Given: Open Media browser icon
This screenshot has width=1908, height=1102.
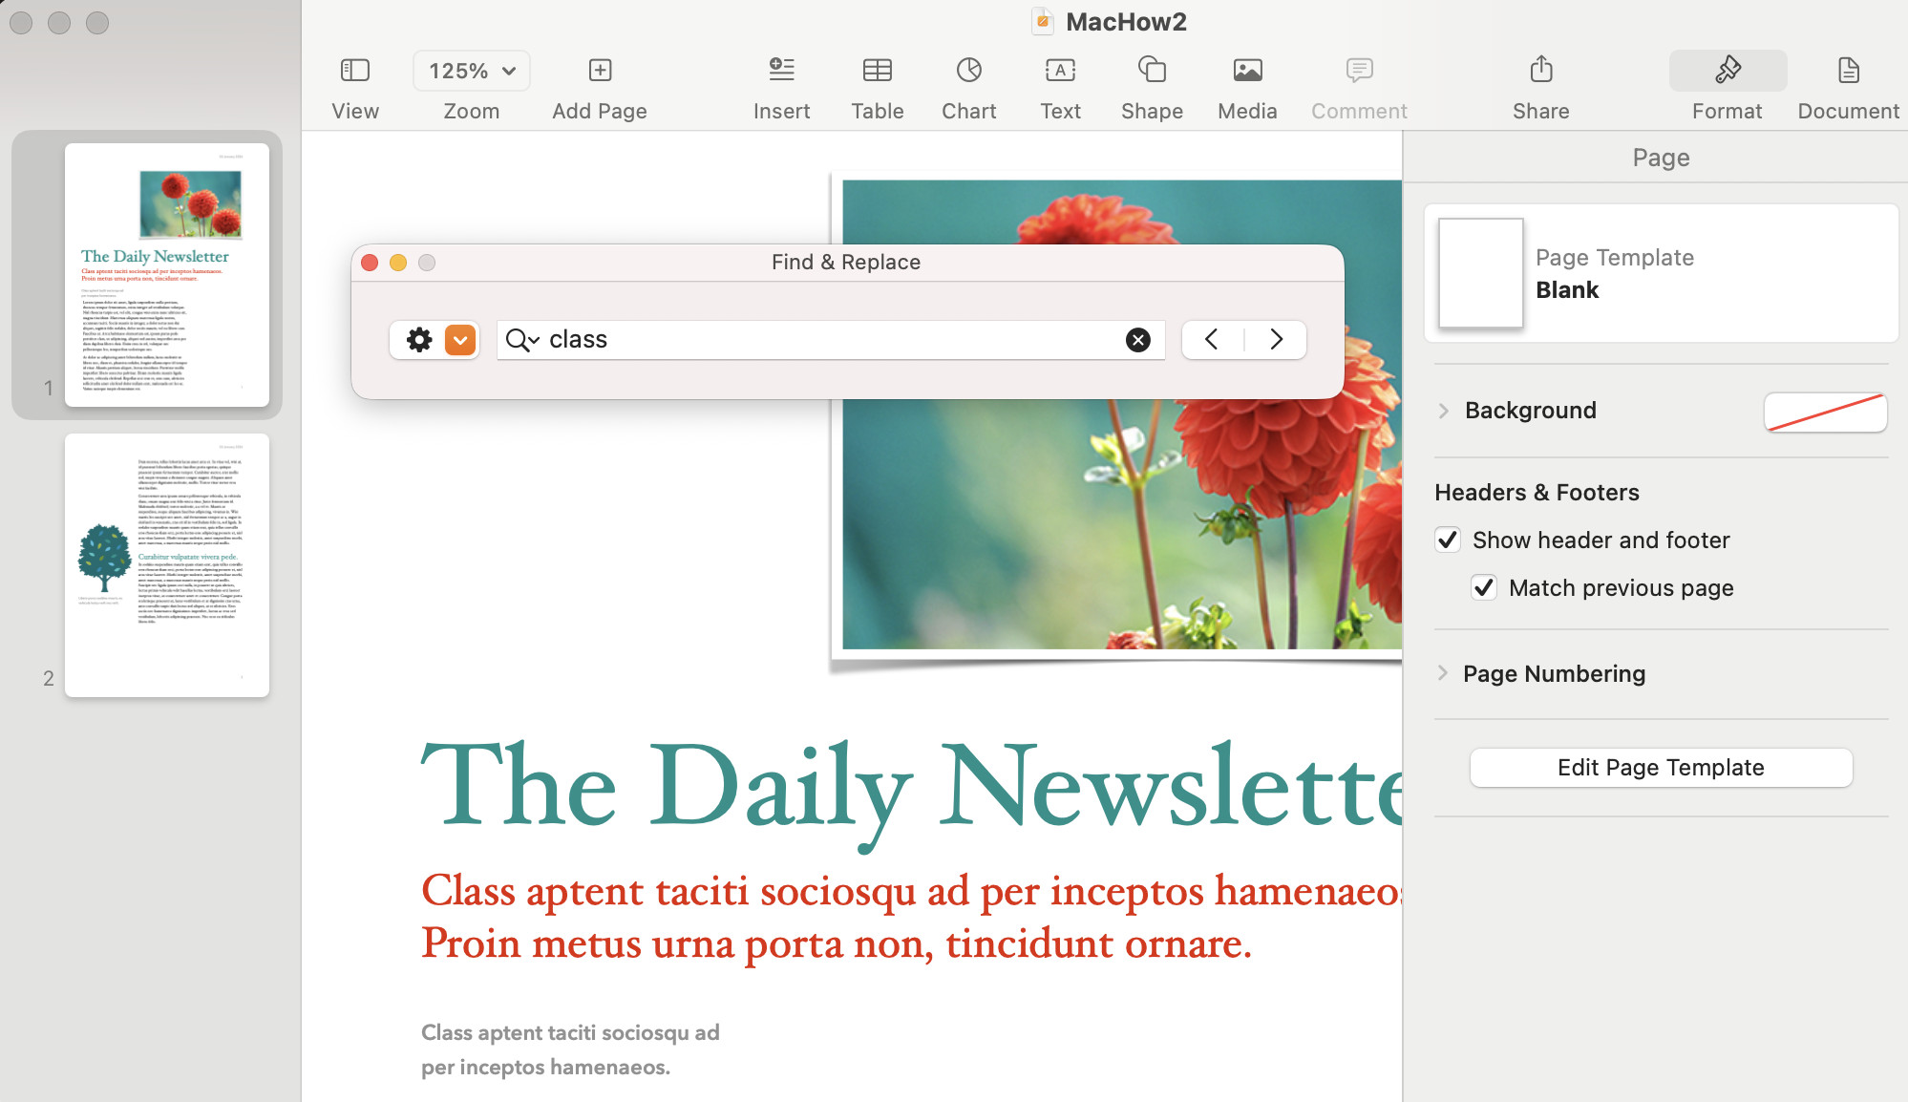Looking at the screenshot, I should click(1247, 70).
